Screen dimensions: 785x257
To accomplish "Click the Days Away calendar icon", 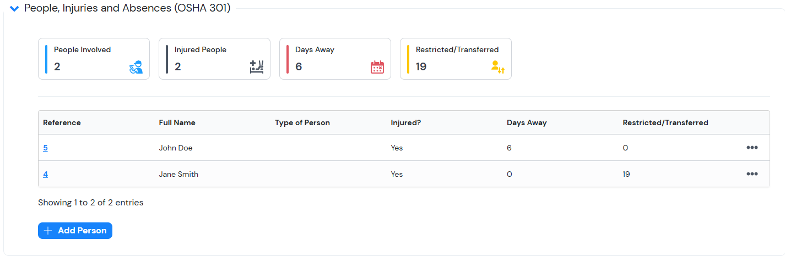I will pos(377,68).
